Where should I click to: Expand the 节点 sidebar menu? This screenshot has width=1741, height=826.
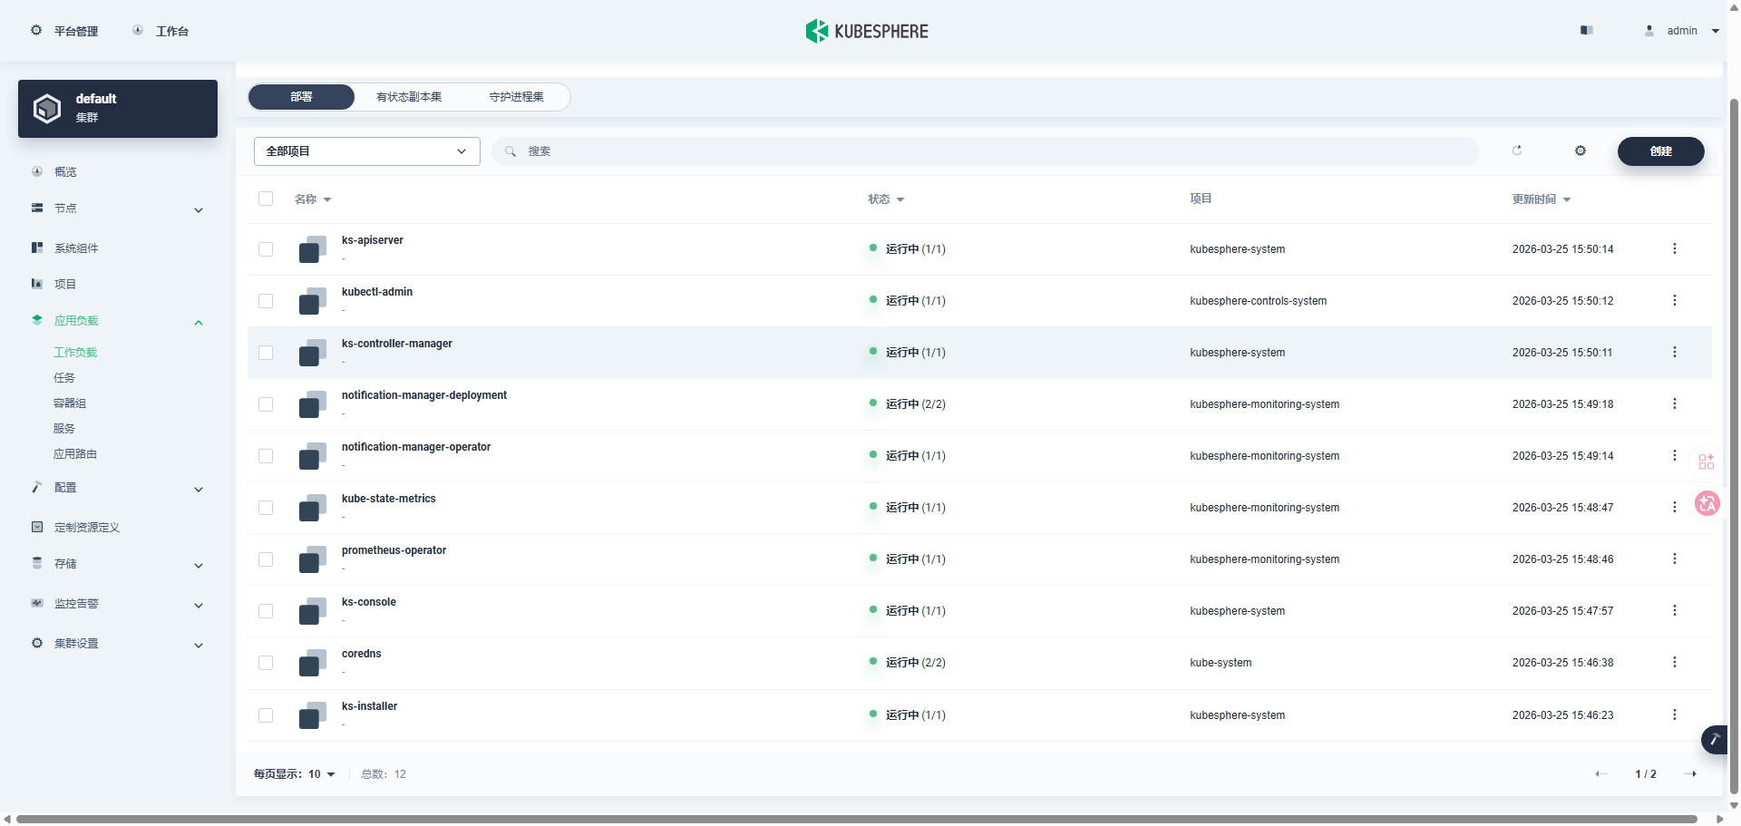point(199,210)
